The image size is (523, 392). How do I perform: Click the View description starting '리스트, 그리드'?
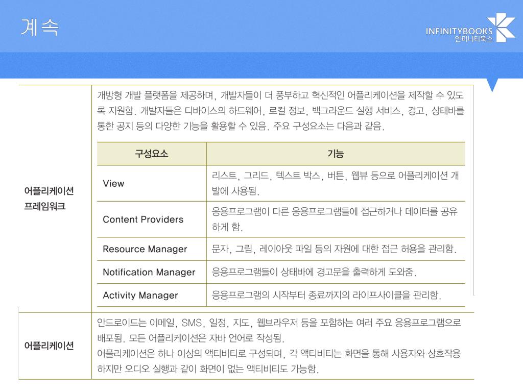point(335,183)
